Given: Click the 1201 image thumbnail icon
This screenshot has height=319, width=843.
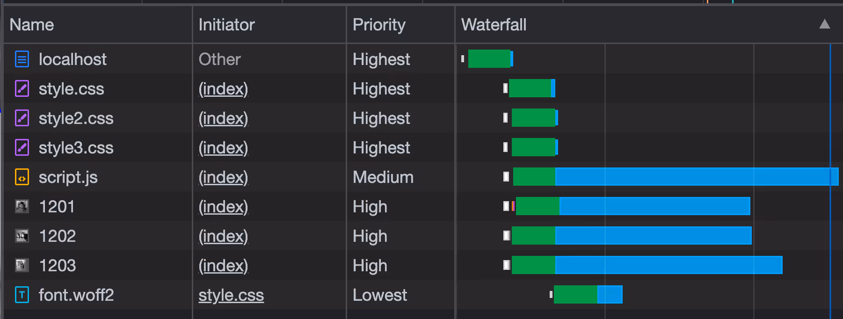Looking at the screenshot, I should click(22, 206).
